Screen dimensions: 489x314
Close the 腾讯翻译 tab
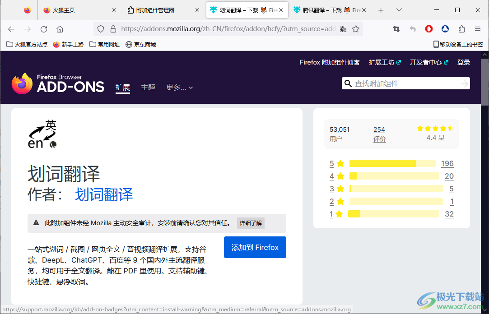point(364,10)
